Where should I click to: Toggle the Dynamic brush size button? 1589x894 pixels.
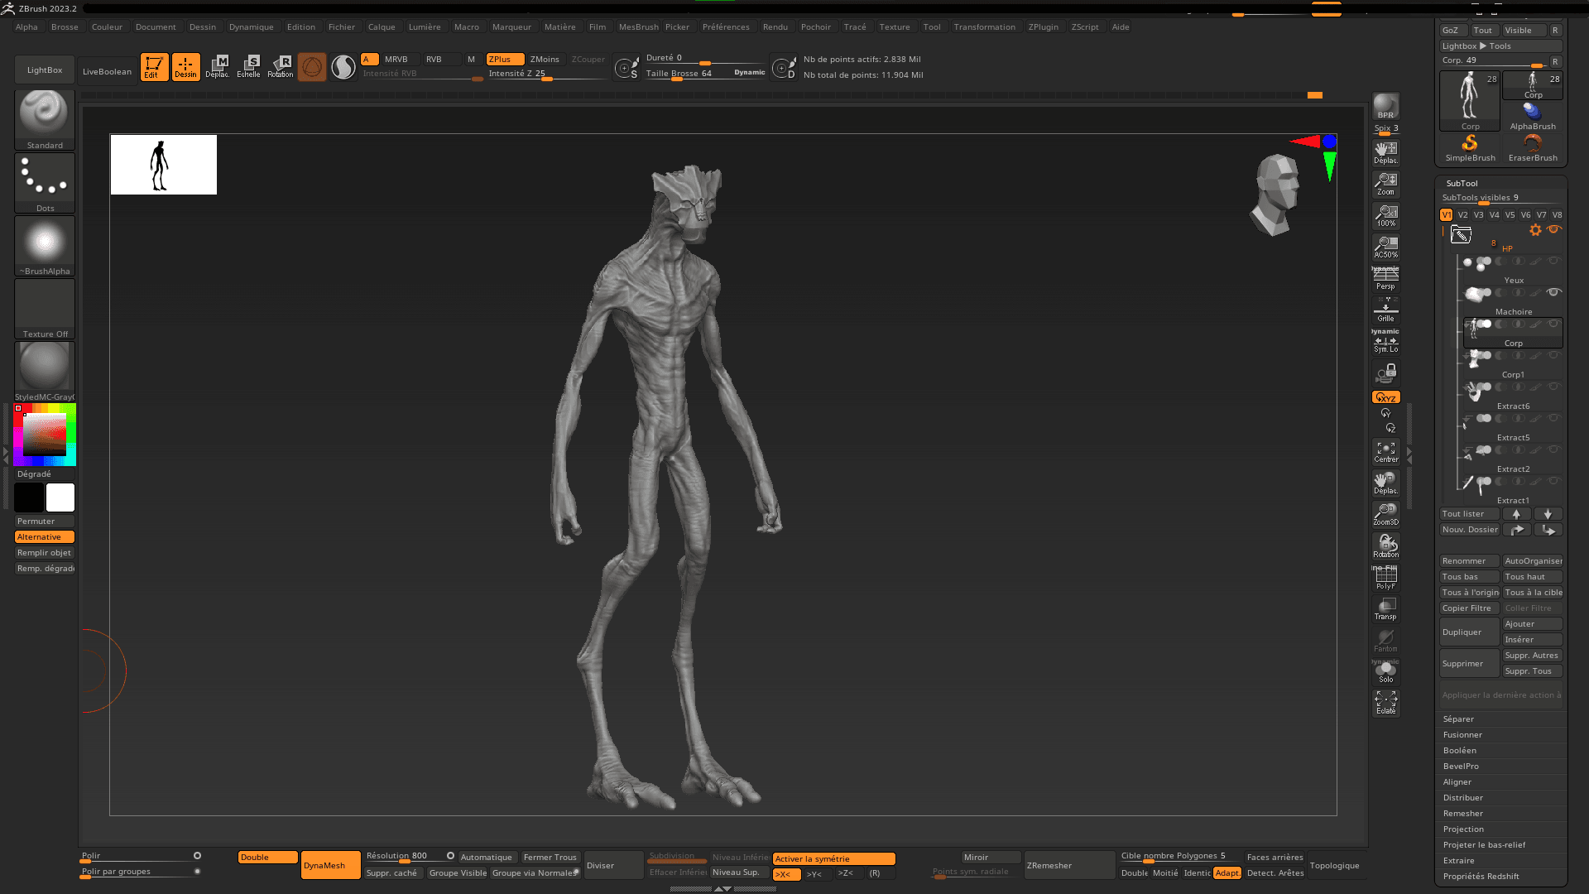[750, 73]
